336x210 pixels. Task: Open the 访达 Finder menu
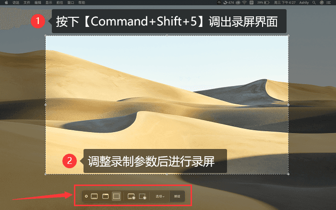pyautogui.click(x=16, y=2)
